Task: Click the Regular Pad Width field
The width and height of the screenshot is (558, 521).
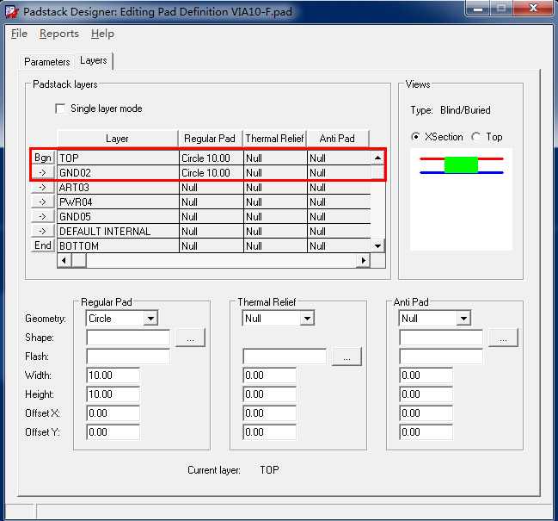Action: click(x=113, y=375)
